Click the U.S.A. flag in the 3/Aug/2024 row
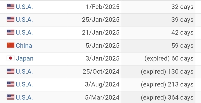201x103 pixels. coord(11,84)
